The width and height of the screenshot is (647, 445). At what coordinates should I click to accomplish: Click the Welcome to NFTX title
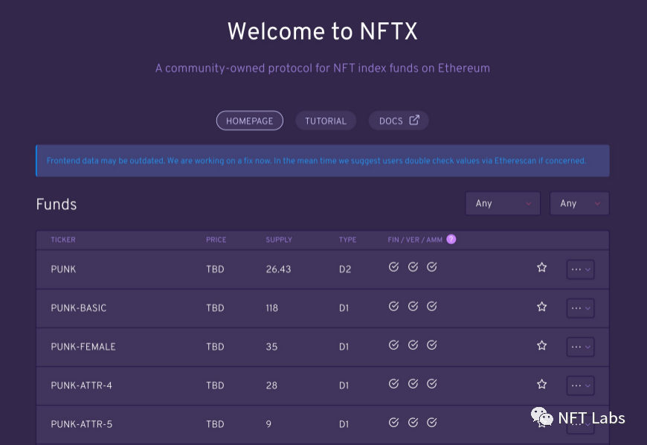tap(323, 31)
